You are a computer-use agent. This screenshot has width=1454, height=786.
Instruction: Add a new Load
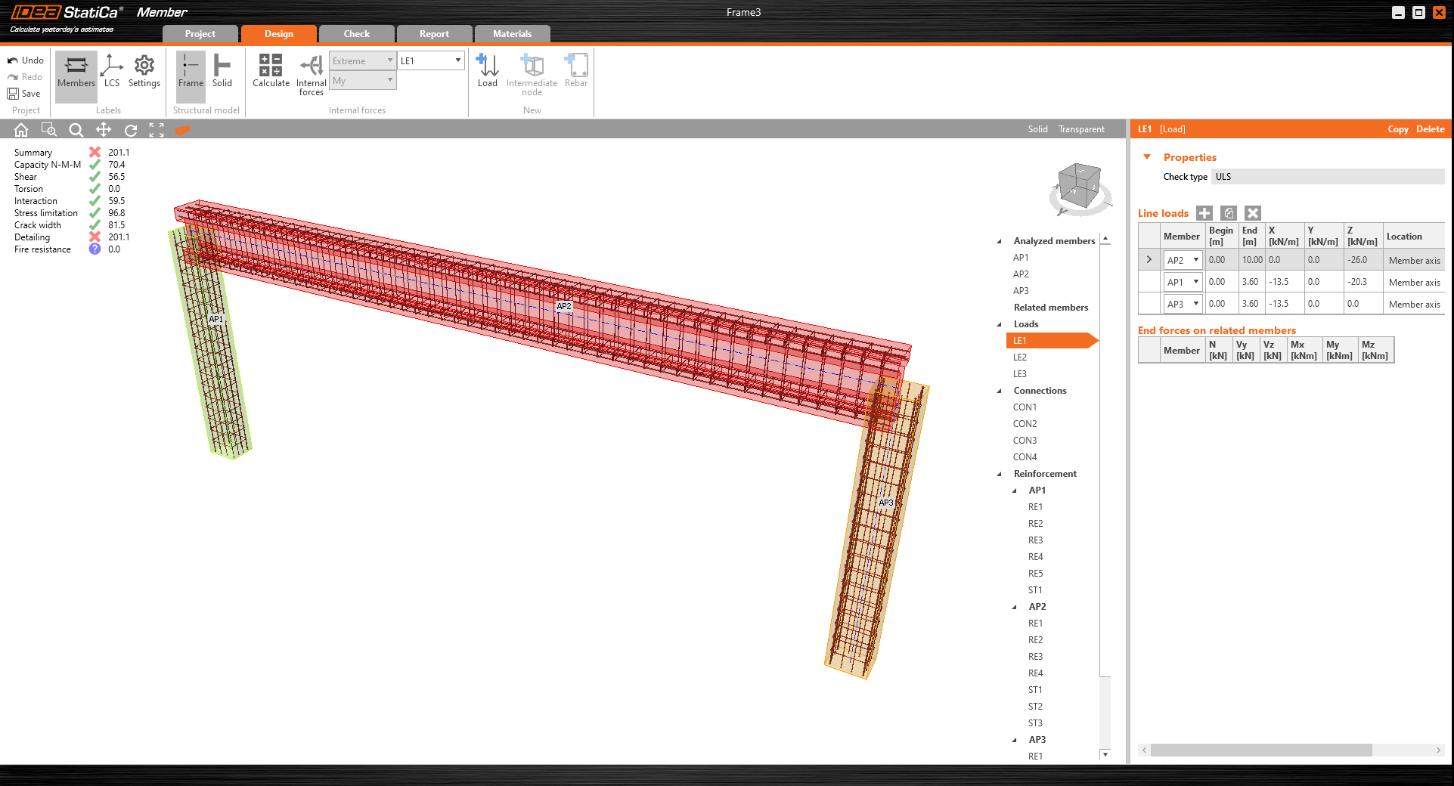tap(488, 72)
